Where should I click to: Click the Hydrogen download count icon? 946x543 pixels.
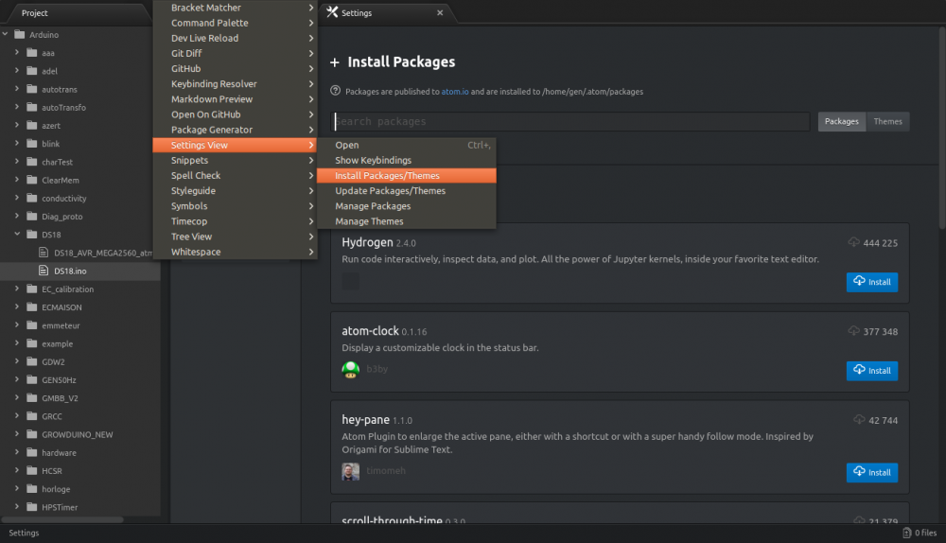[853, 242]
